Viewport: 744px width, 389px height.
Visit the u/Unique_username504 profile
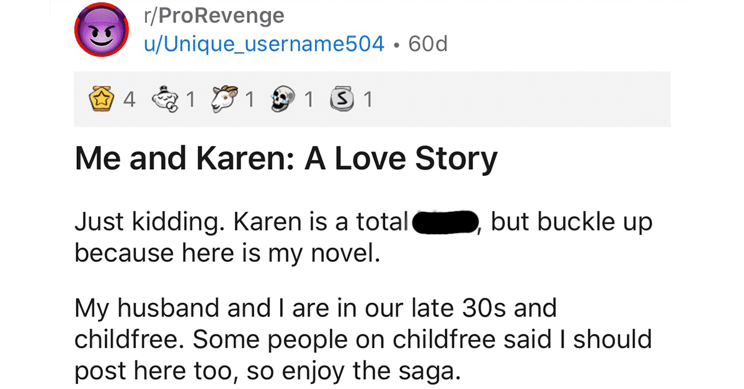point(263,44)
